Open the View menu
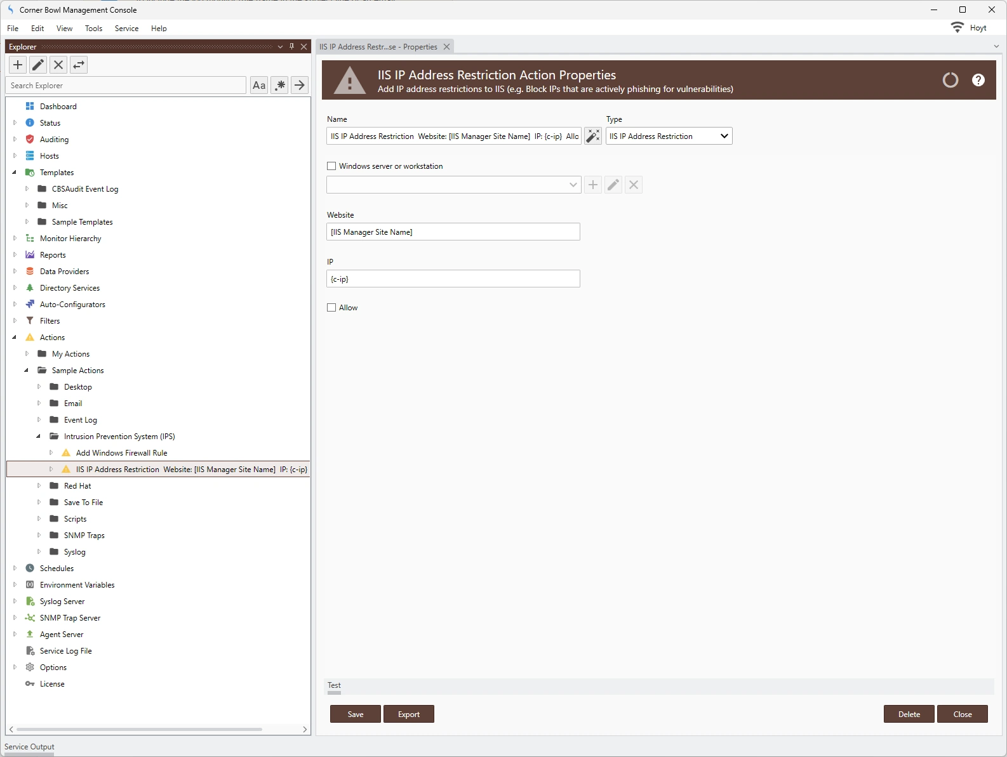The width and height of the screenshot is (1007, 757). pyautogui.click(x=64, y=29)
